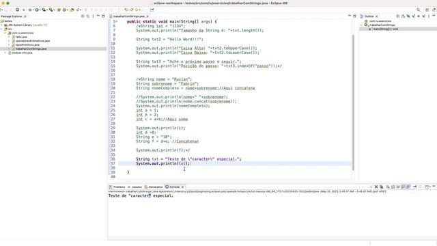Remove launch with single X in Console

coord(376,187)
